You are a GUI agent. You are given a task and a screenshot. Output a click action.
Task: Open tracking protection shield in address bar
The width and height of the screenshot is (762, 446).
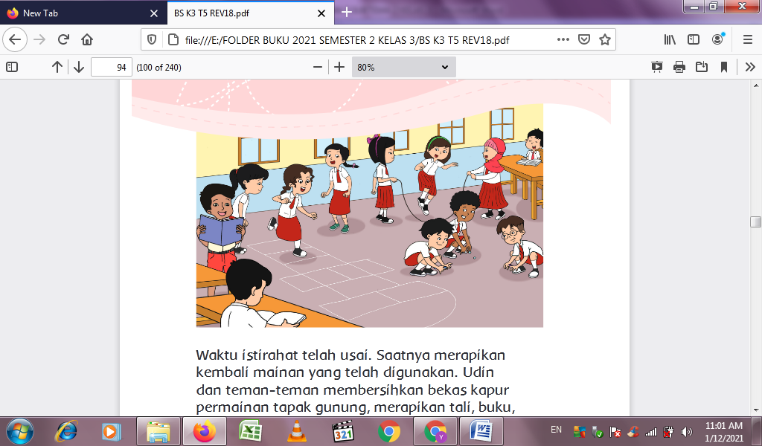[152, 40]
